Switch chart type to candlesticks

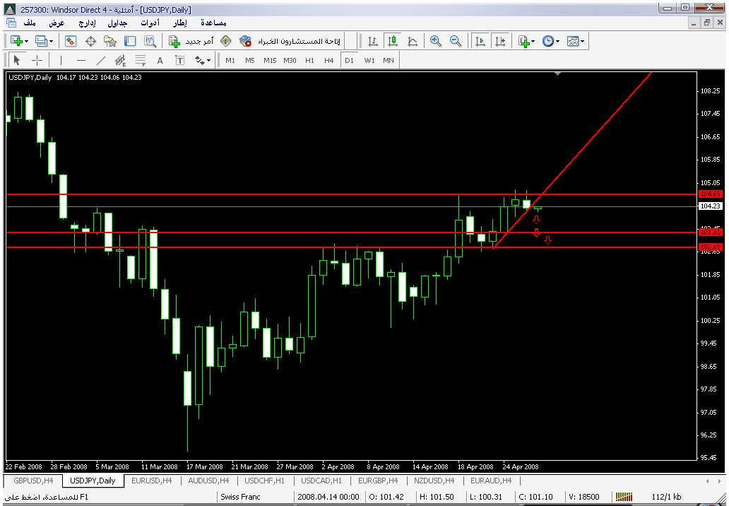[x=393, y=42]
